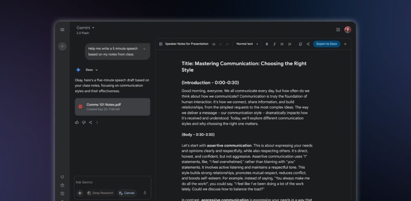Click the bold aggressive communication text
The height and width of the screenshot is (201, 411).
(225, 199)
